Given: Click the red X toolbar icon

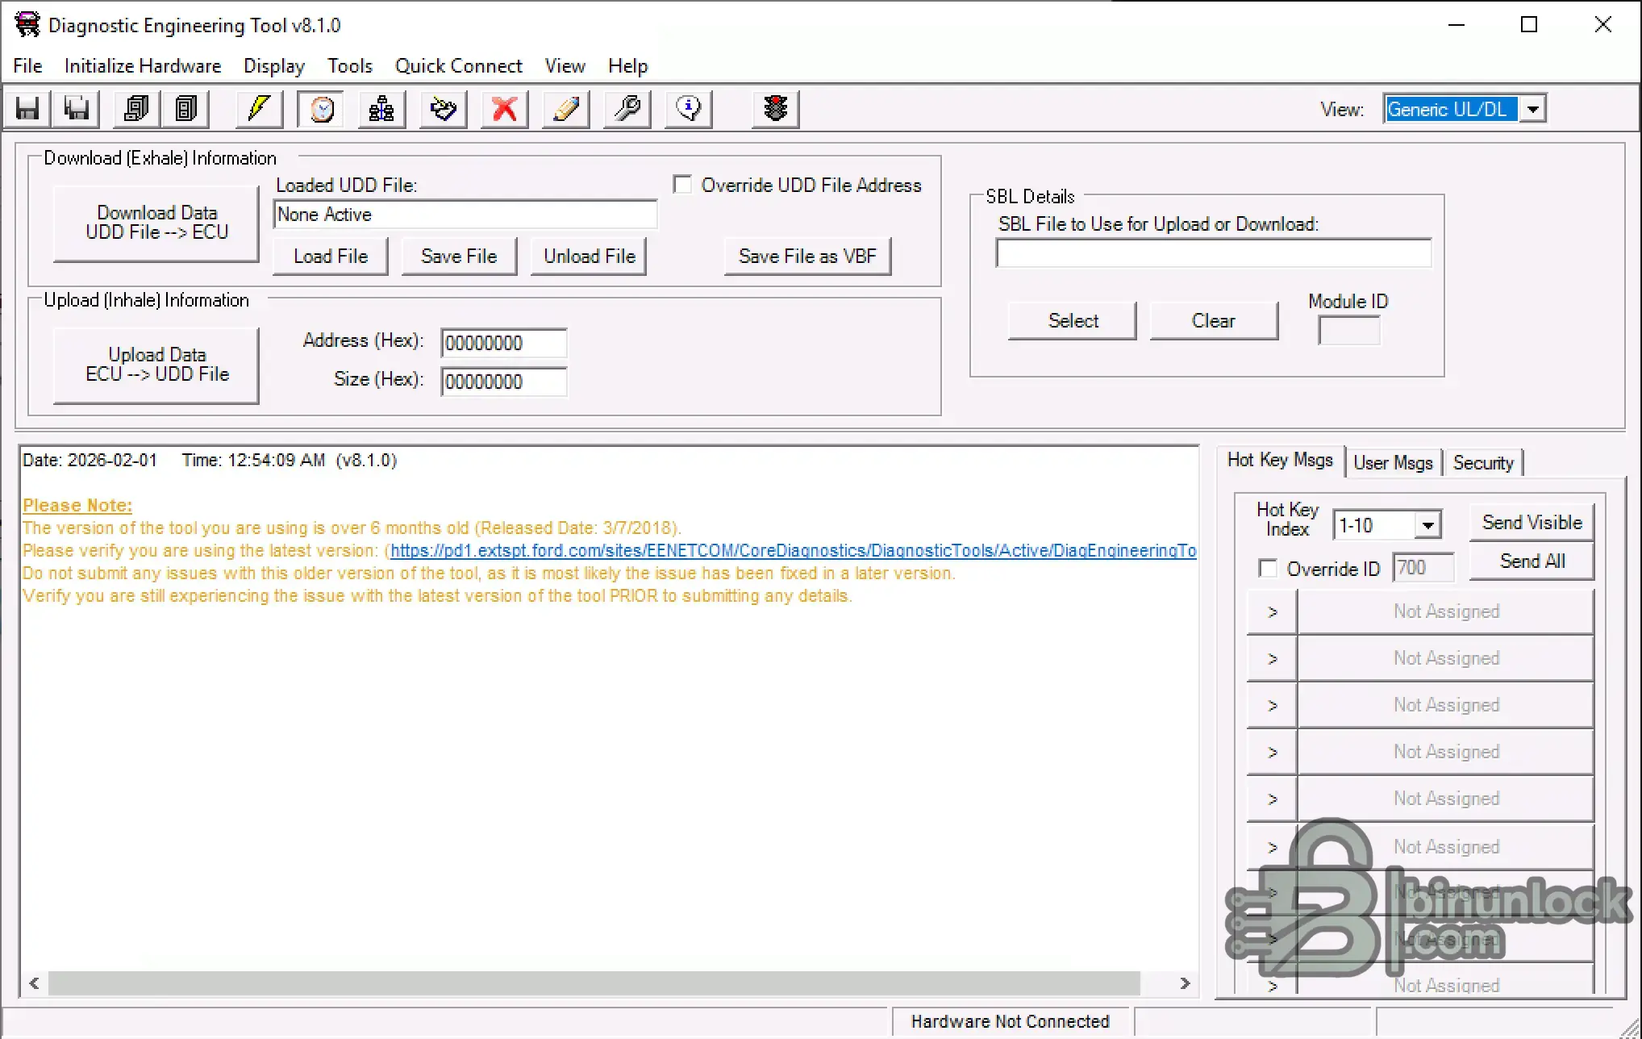Looking at the screenshot, I should coord(505,109).
